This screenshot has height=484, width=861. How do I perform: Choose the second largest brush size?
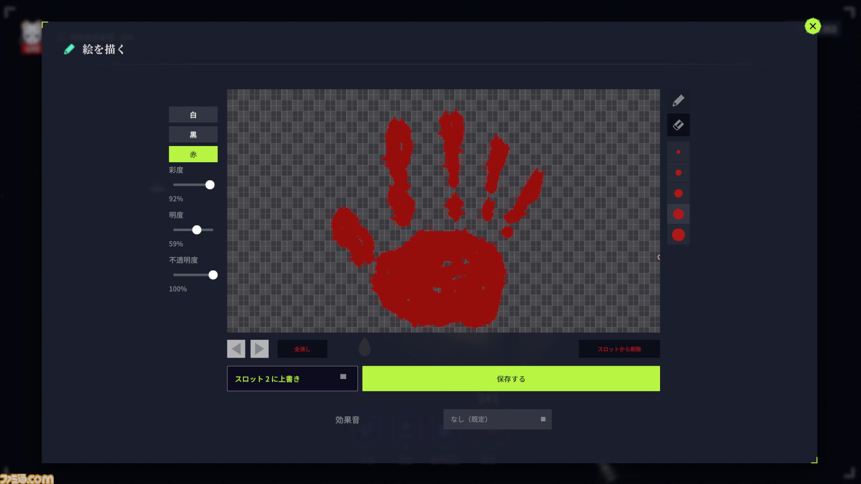678,214
